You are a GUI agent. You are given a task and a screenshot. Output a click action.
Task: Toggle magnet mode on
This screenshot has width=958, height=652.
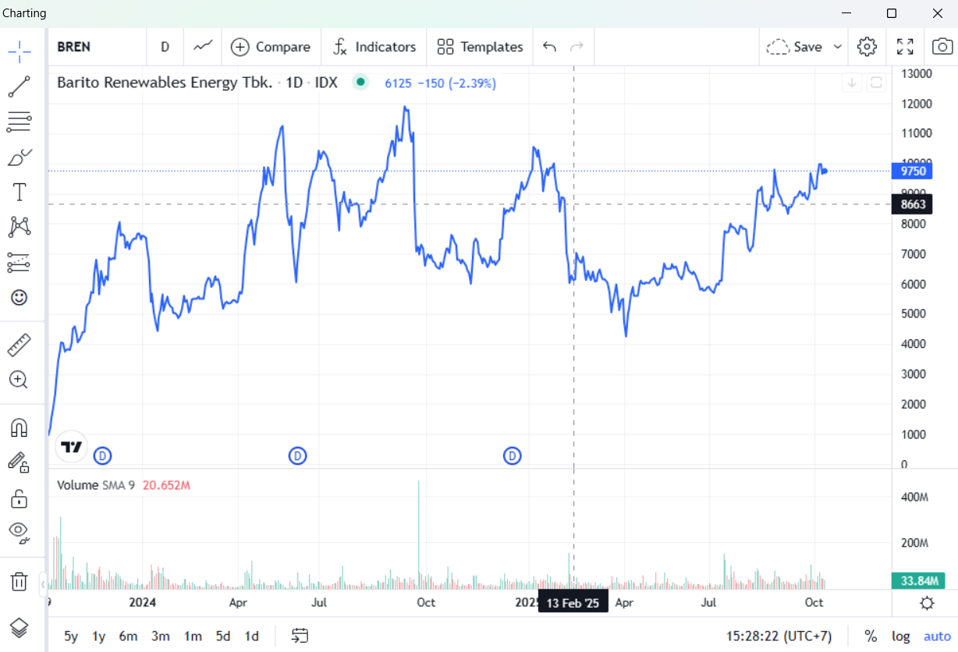pyautogui.click(x=20, y=427)
